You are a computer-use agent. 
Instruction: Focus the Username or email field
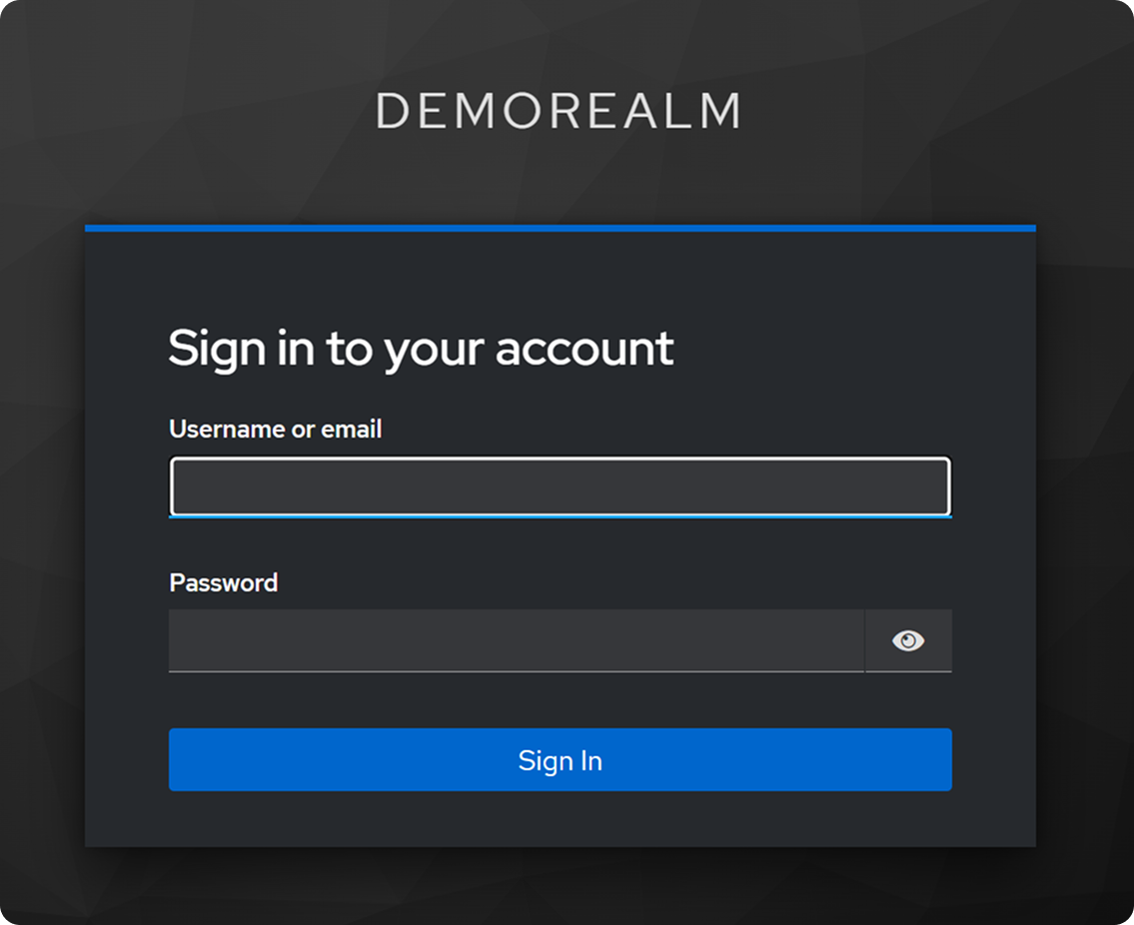coord(560,486)
